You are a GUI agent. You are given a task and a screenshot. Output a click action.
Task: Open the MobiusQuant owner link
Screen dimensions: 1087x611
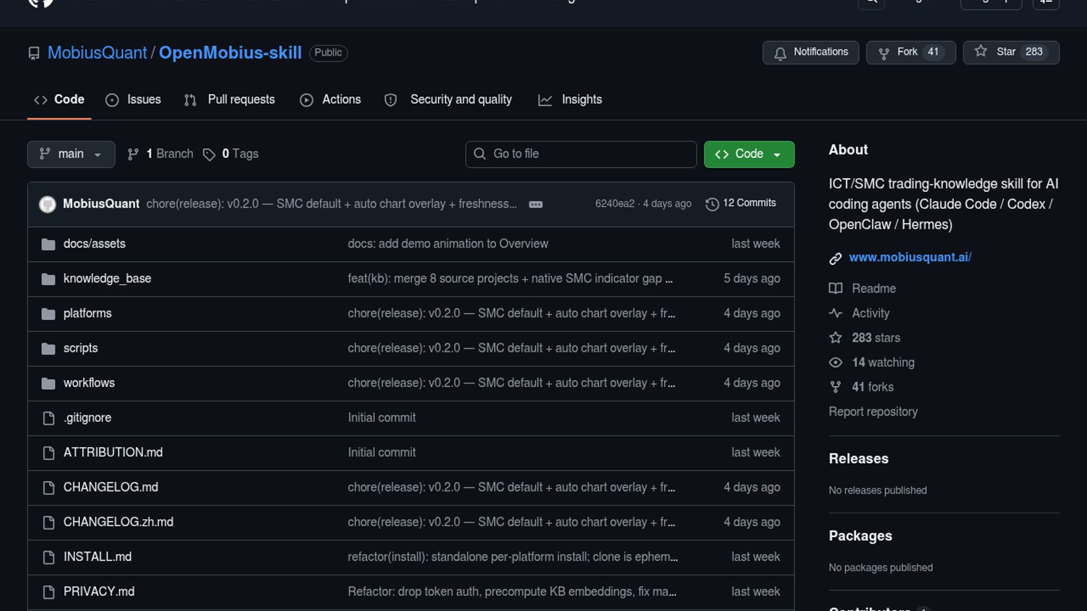[97, 53]
